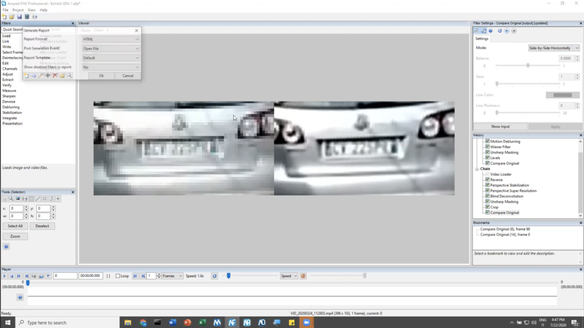Open the Frames unit dropdown in Player
The height and width of the screenshot is (328, 584).
(172, 276)
